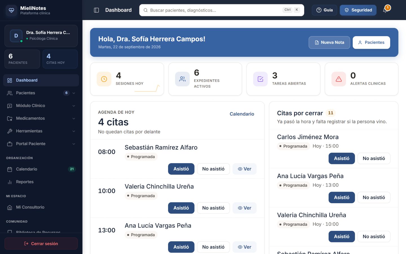Mark Sebastián Ramírez Alfaro 08:00 as No asistió

tap(213, 169)
